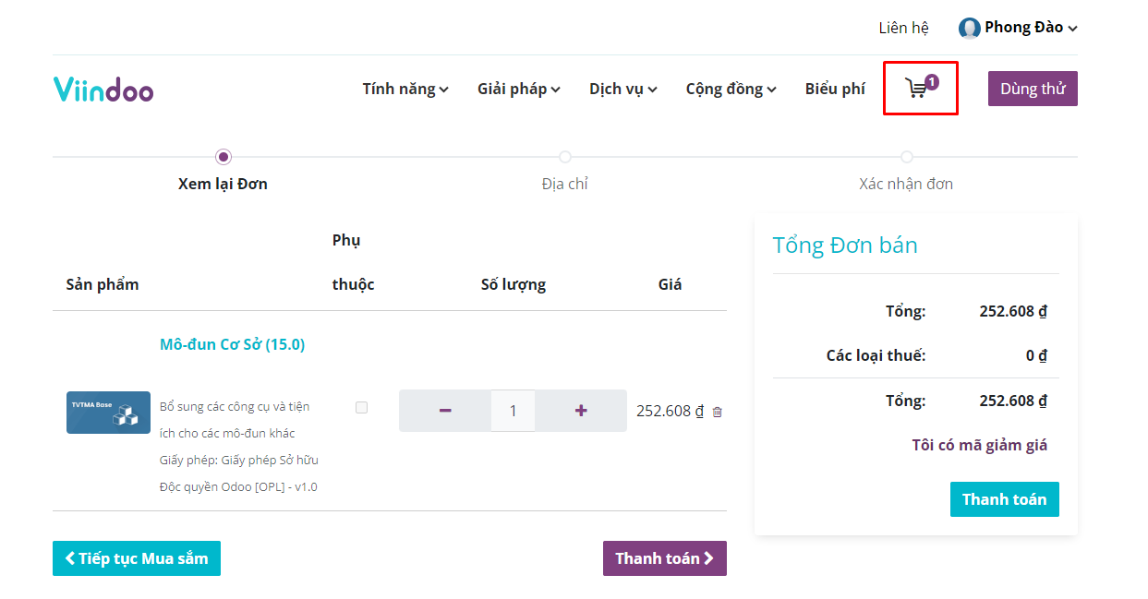Image resolution: width=1148 pixels, height=599 pixels.
Task: Click Tiếp tục Mua sắm button
Action: coord(137,558)
